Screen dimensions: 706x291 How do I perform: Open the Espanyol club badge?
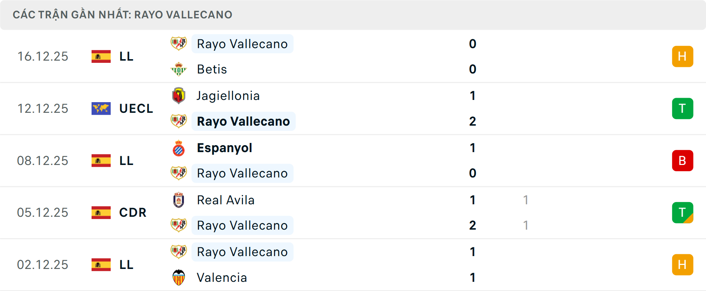click(179, 148)
